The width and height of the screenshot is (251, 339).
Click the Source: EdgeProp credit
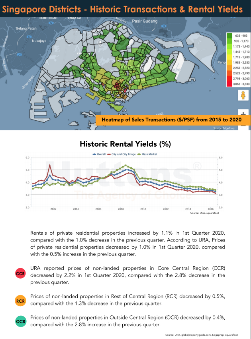224,128
